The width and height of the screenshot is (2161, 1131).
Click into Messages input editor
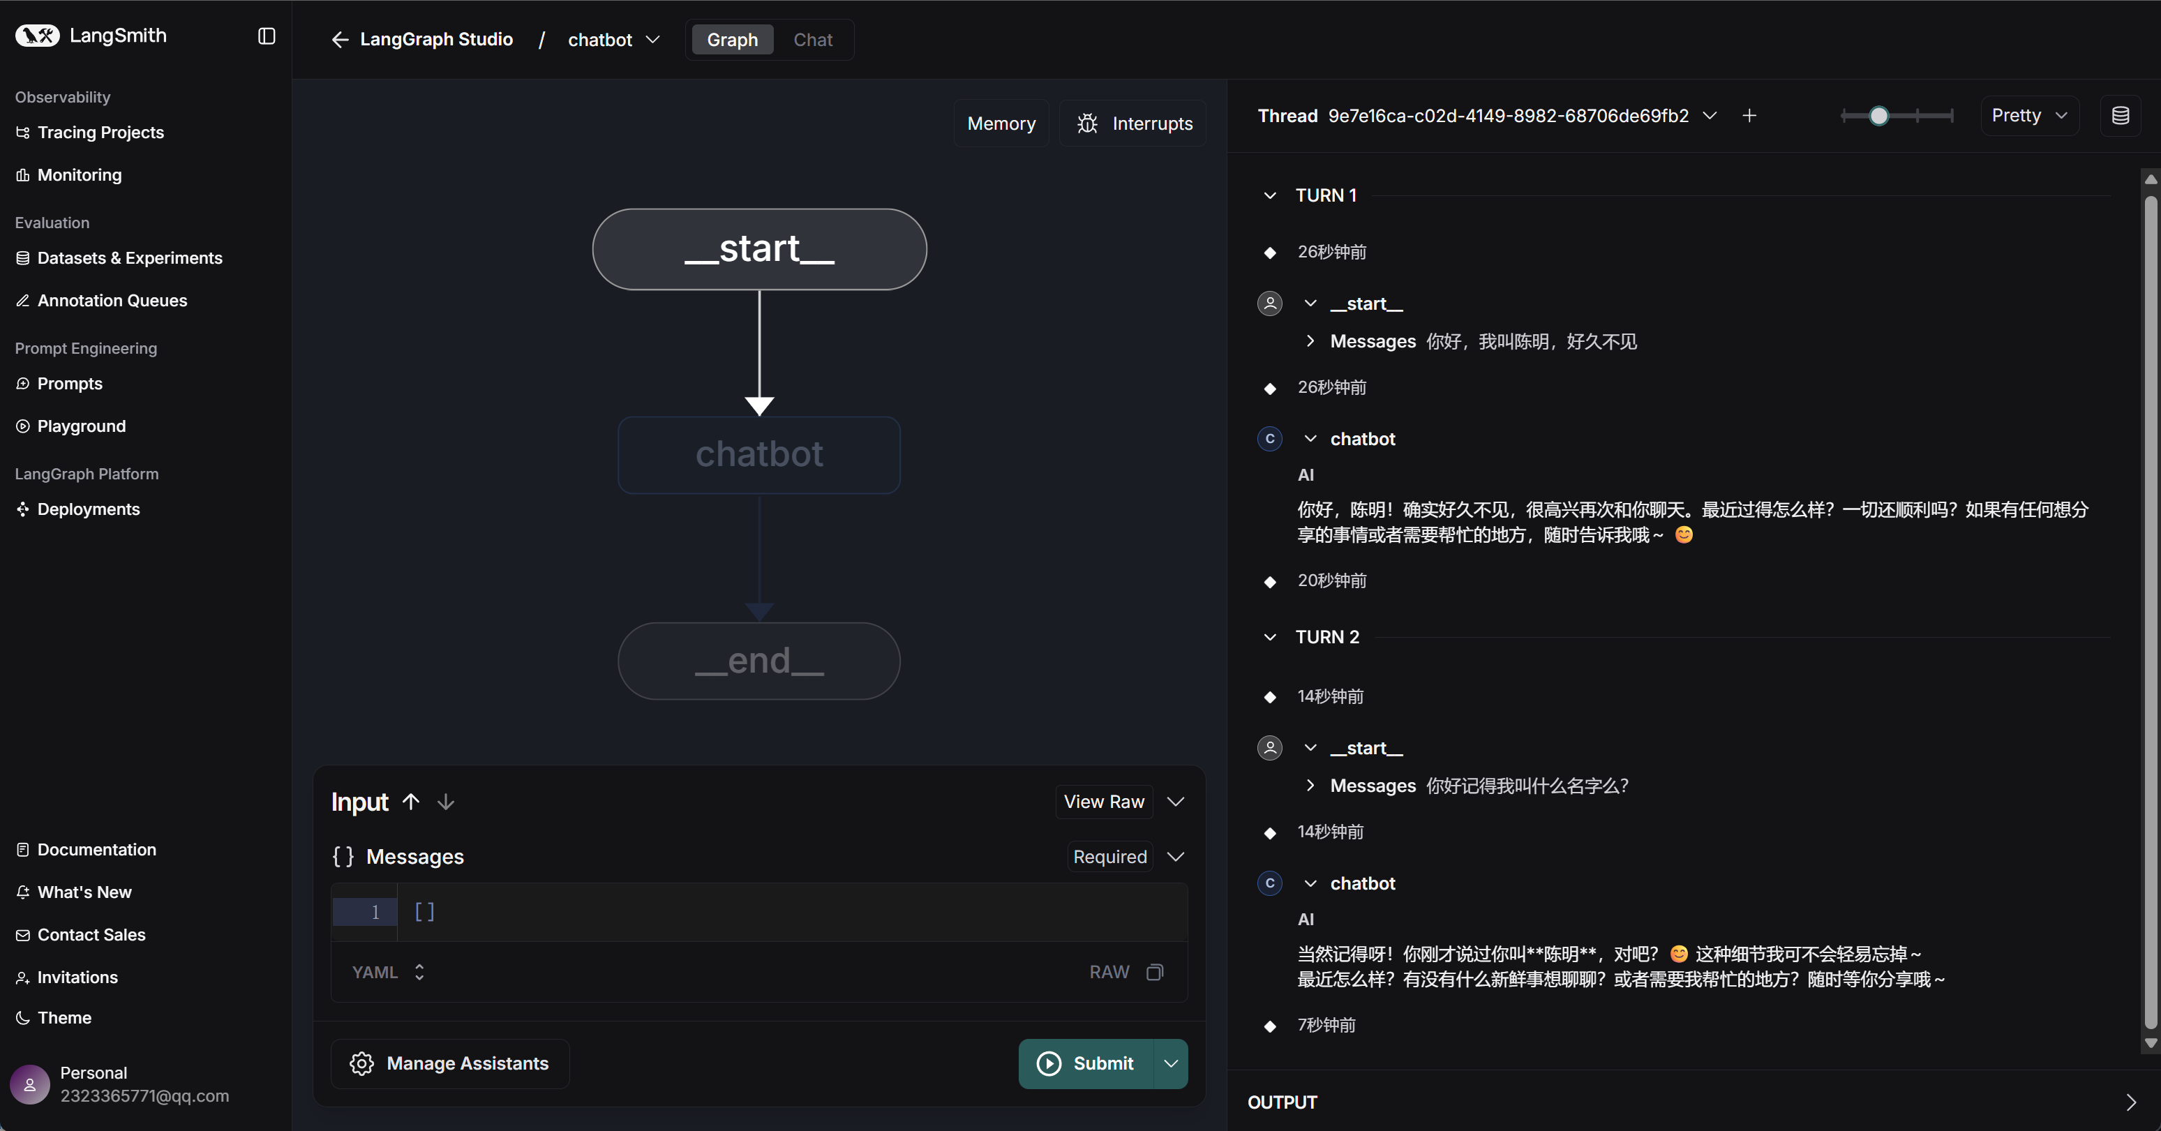[x=792, y=912]
